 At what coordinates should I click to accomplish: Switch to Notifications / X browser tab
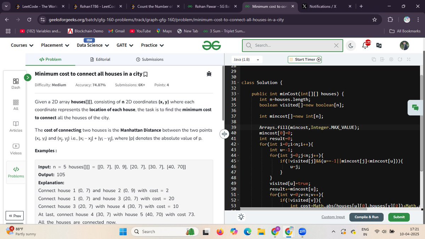[327, 6]
